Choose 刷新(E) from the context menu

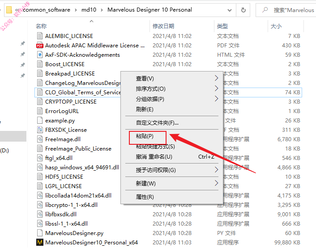(x=172, y=109)
